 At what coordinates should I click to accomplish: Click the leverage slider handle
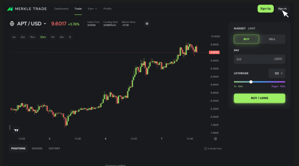(x=251, y=82)
